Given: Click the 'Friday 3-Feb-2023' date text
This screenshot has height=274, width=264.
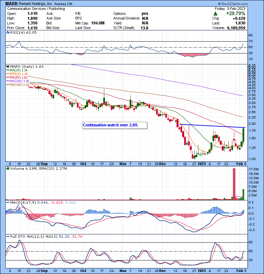Looking at the screenshot, I should [230, 9].
